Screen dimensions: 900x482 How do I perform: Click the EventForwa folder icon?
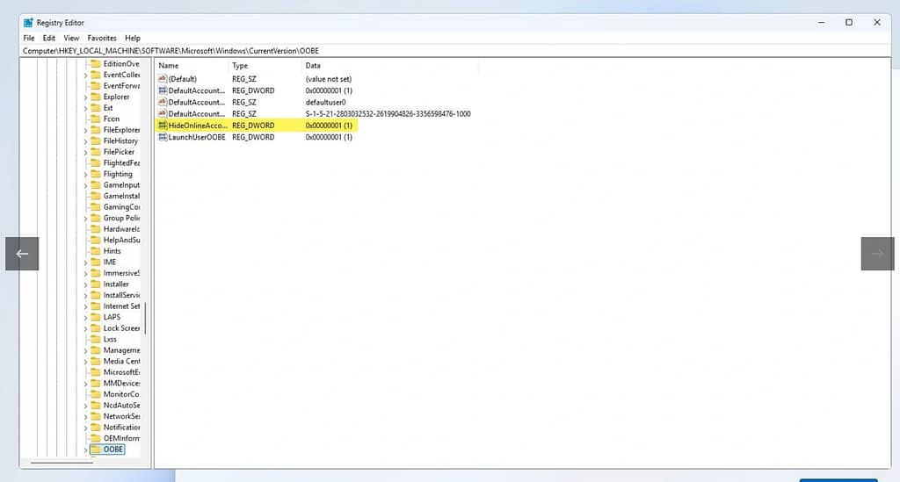click(x=95, y=85)
